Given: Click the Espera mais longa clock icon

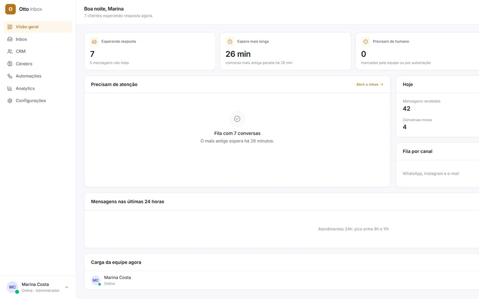Looking at the screenshot, I should click(230, 41).
